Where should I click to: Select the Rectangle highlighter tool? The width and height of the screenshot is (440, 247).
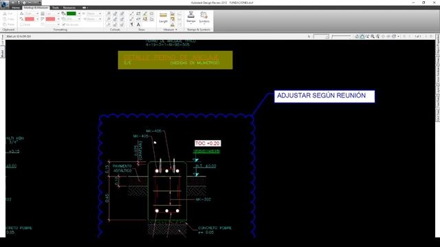click(145, 19)
